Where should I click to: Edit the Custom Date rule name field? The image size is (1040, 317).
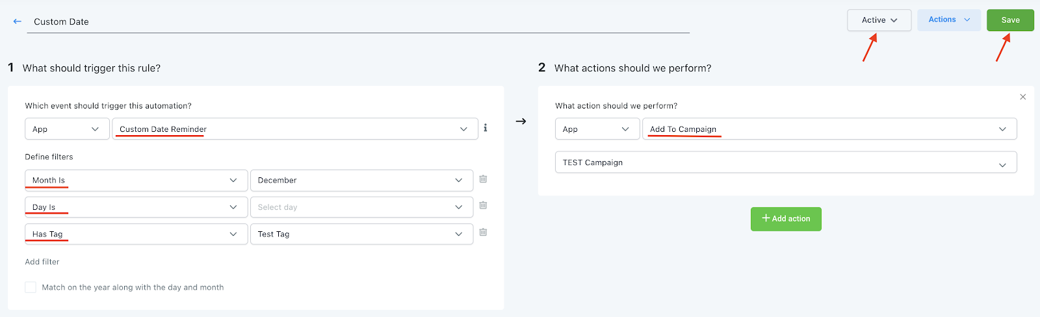coord(357,22)
